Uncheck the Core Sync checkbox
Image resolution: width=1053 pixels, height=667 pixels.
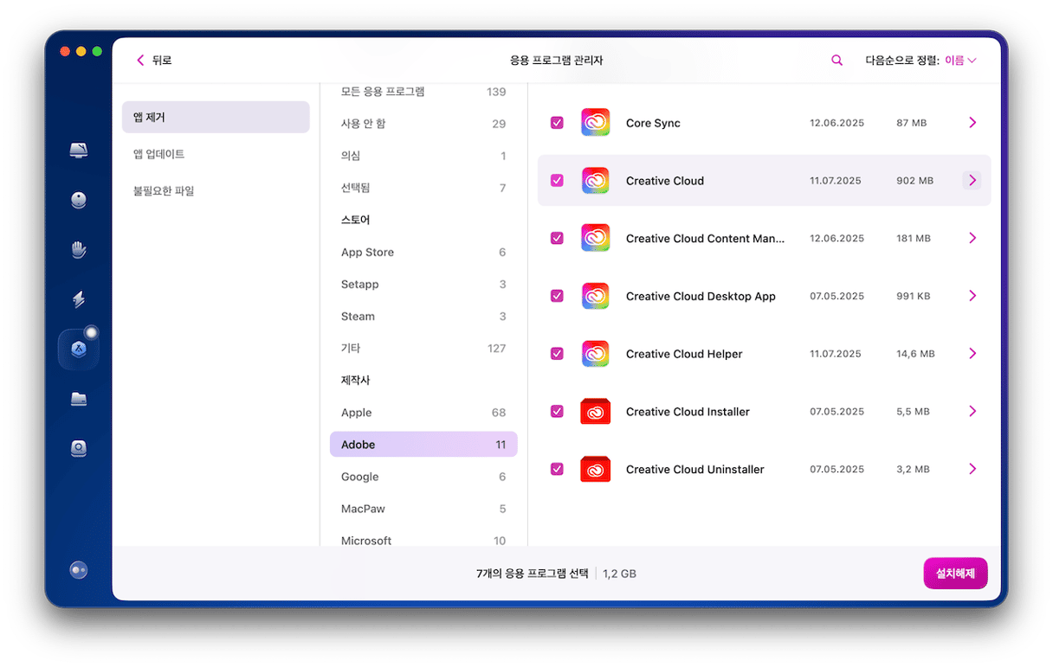tap(557, 123)
